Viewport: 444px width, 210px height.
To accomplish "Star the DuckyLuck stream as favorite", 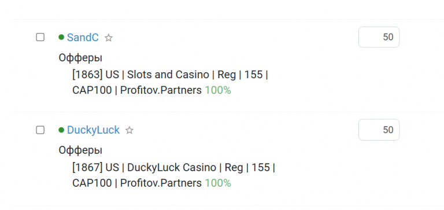I will (129, 130).
